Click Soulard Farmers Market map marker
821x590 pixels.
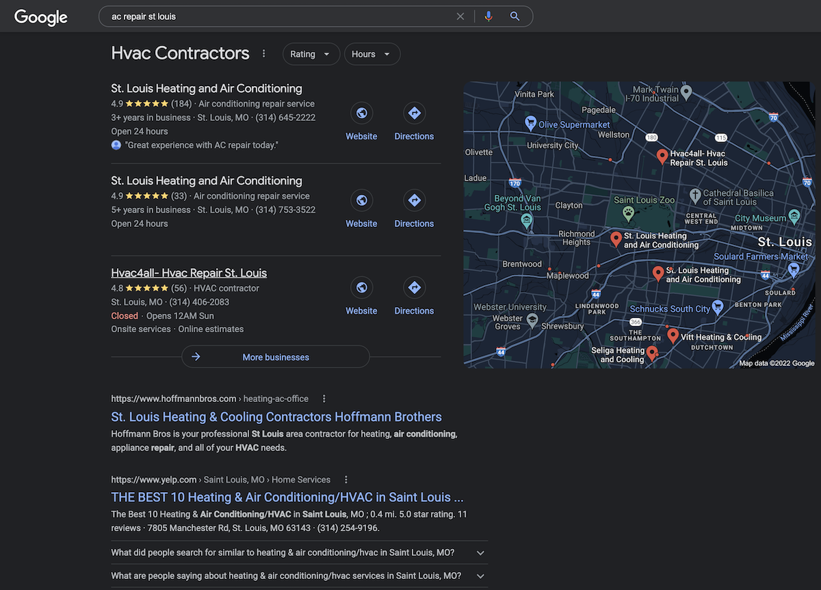(794, 269)
